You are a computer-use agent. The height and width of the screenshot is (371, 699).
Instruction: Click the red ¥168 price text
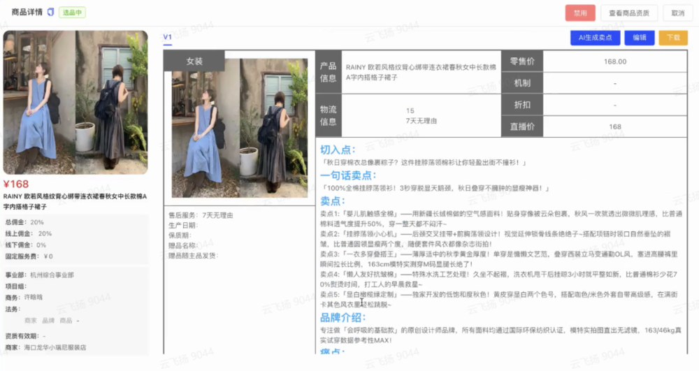tap(16, 184)
